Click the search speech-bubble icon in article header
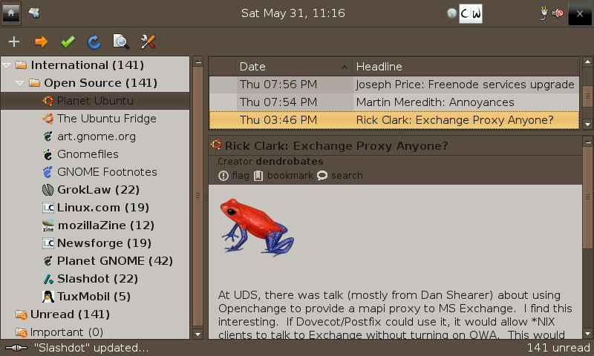The width and height of the screenshot is (594, 356). 322,176
